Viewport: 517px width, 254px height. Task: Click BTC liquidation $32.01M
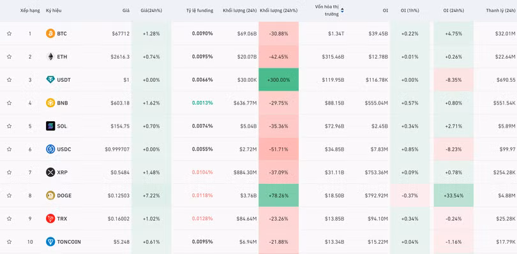[505, 34]
